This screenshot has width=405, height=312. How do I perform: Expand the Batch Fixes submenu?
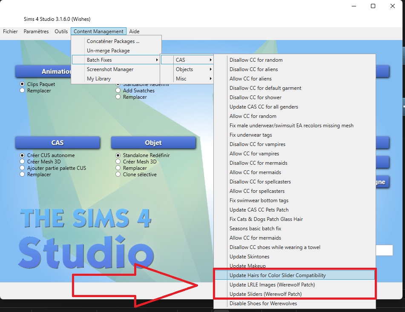[x=116, y=60]
